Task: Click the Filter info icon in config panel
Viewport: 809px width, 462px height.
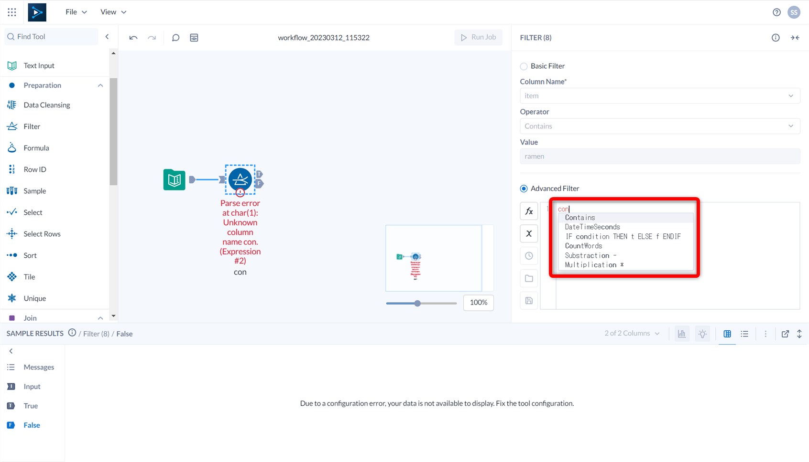Action: 776,38
